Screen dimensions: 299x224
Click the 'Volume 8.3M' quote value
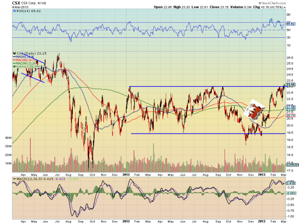click(241, 7)
